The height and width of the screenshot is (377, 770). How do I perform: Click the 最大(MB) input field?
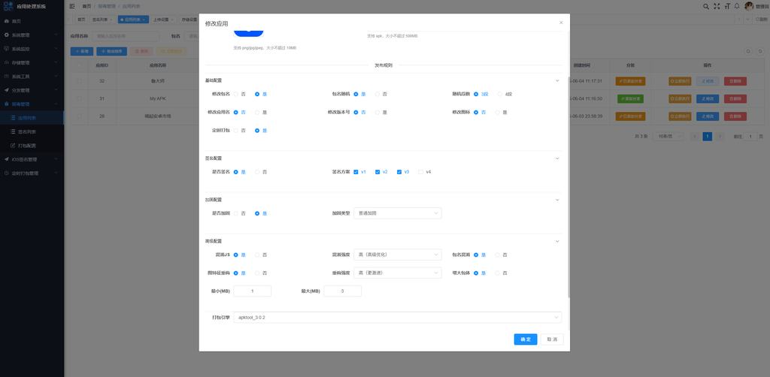(x=342, y=291)
